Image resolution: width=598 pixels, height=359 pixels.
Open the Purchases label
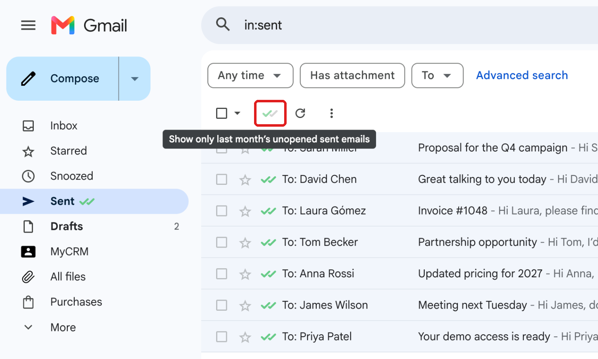76,302
